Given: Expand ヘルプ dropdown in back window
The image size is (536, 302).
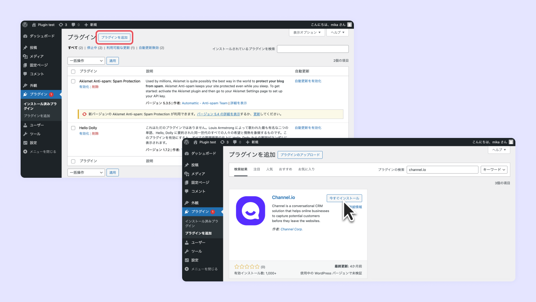Looking at the screenshot, I should (x=337, y=32).
